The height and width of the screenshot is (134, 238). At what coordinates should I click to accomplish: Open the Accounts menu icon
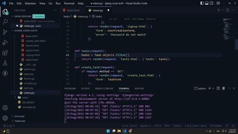(5, 108)
